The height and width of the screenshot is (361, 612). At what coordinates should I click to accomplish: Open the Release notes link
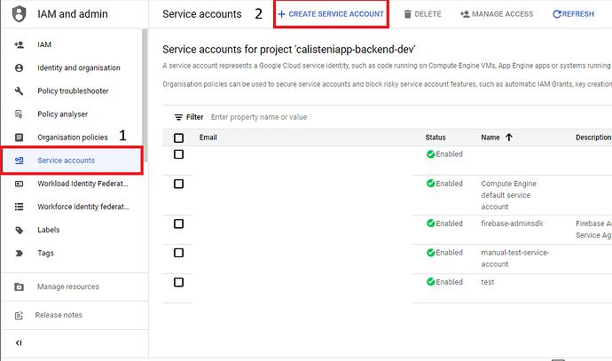(59, 316)
